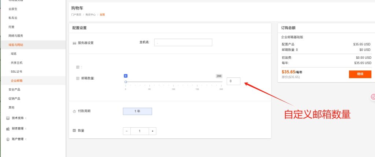Increase quantity with the plus button
The width and height of the screenshot is (375, 157).
[152, 131]
